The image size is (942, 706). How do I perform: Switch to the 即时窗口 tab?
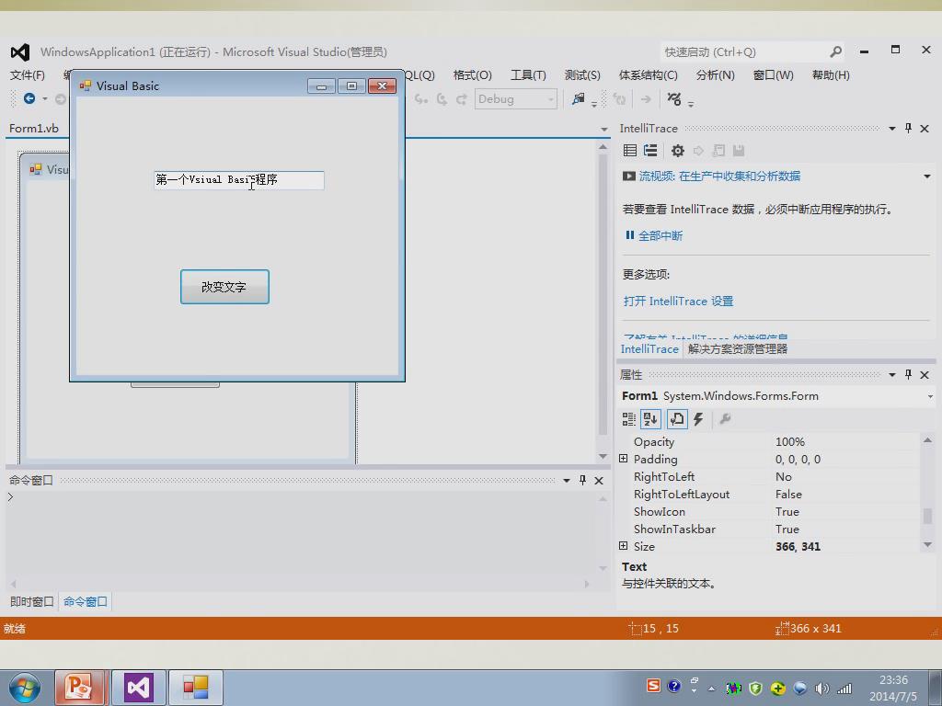pos(32,601)
